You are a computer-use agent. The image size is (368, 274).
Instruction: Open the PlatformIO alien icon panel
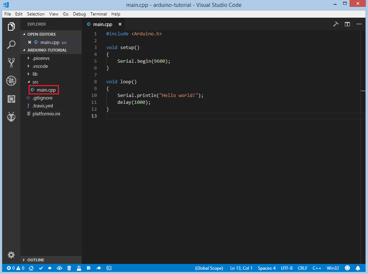[11, 117]
